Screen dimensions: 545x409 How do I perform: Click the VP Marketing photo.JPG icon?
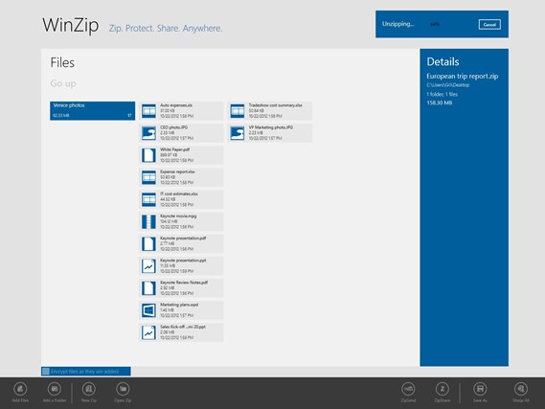tap(238, 133)
